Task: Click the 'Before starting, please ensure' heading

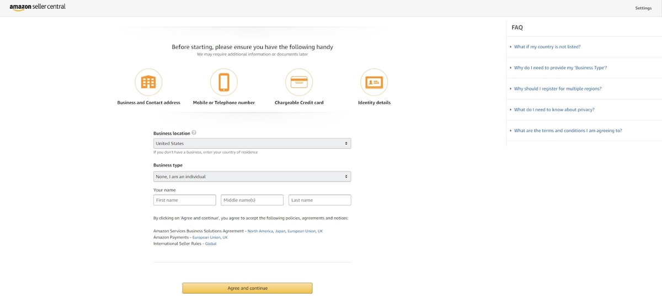Action: (x=252, y=47)
